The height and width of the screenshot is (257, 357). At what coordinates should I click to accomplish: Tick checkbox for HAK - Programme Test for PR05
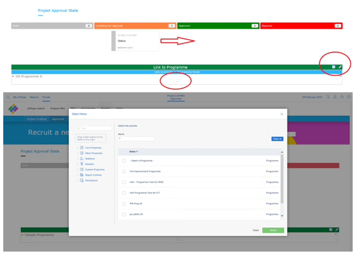pyautogui.click(x=124, y=182)
